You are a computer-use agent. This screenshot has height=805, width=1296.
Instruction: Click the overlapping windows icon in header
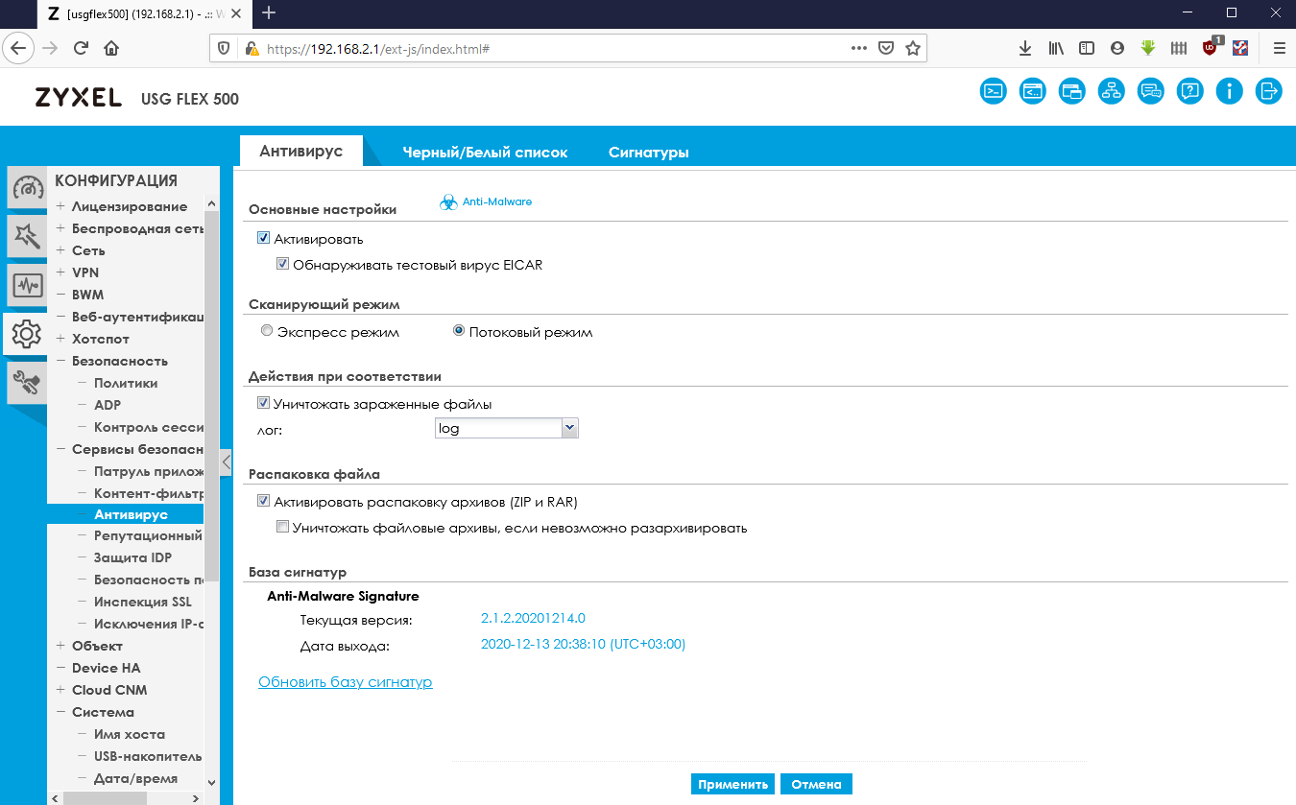coord(1071,91)
